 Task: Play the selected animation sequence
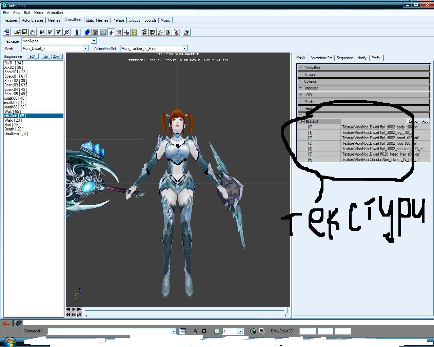coord(74,309)
